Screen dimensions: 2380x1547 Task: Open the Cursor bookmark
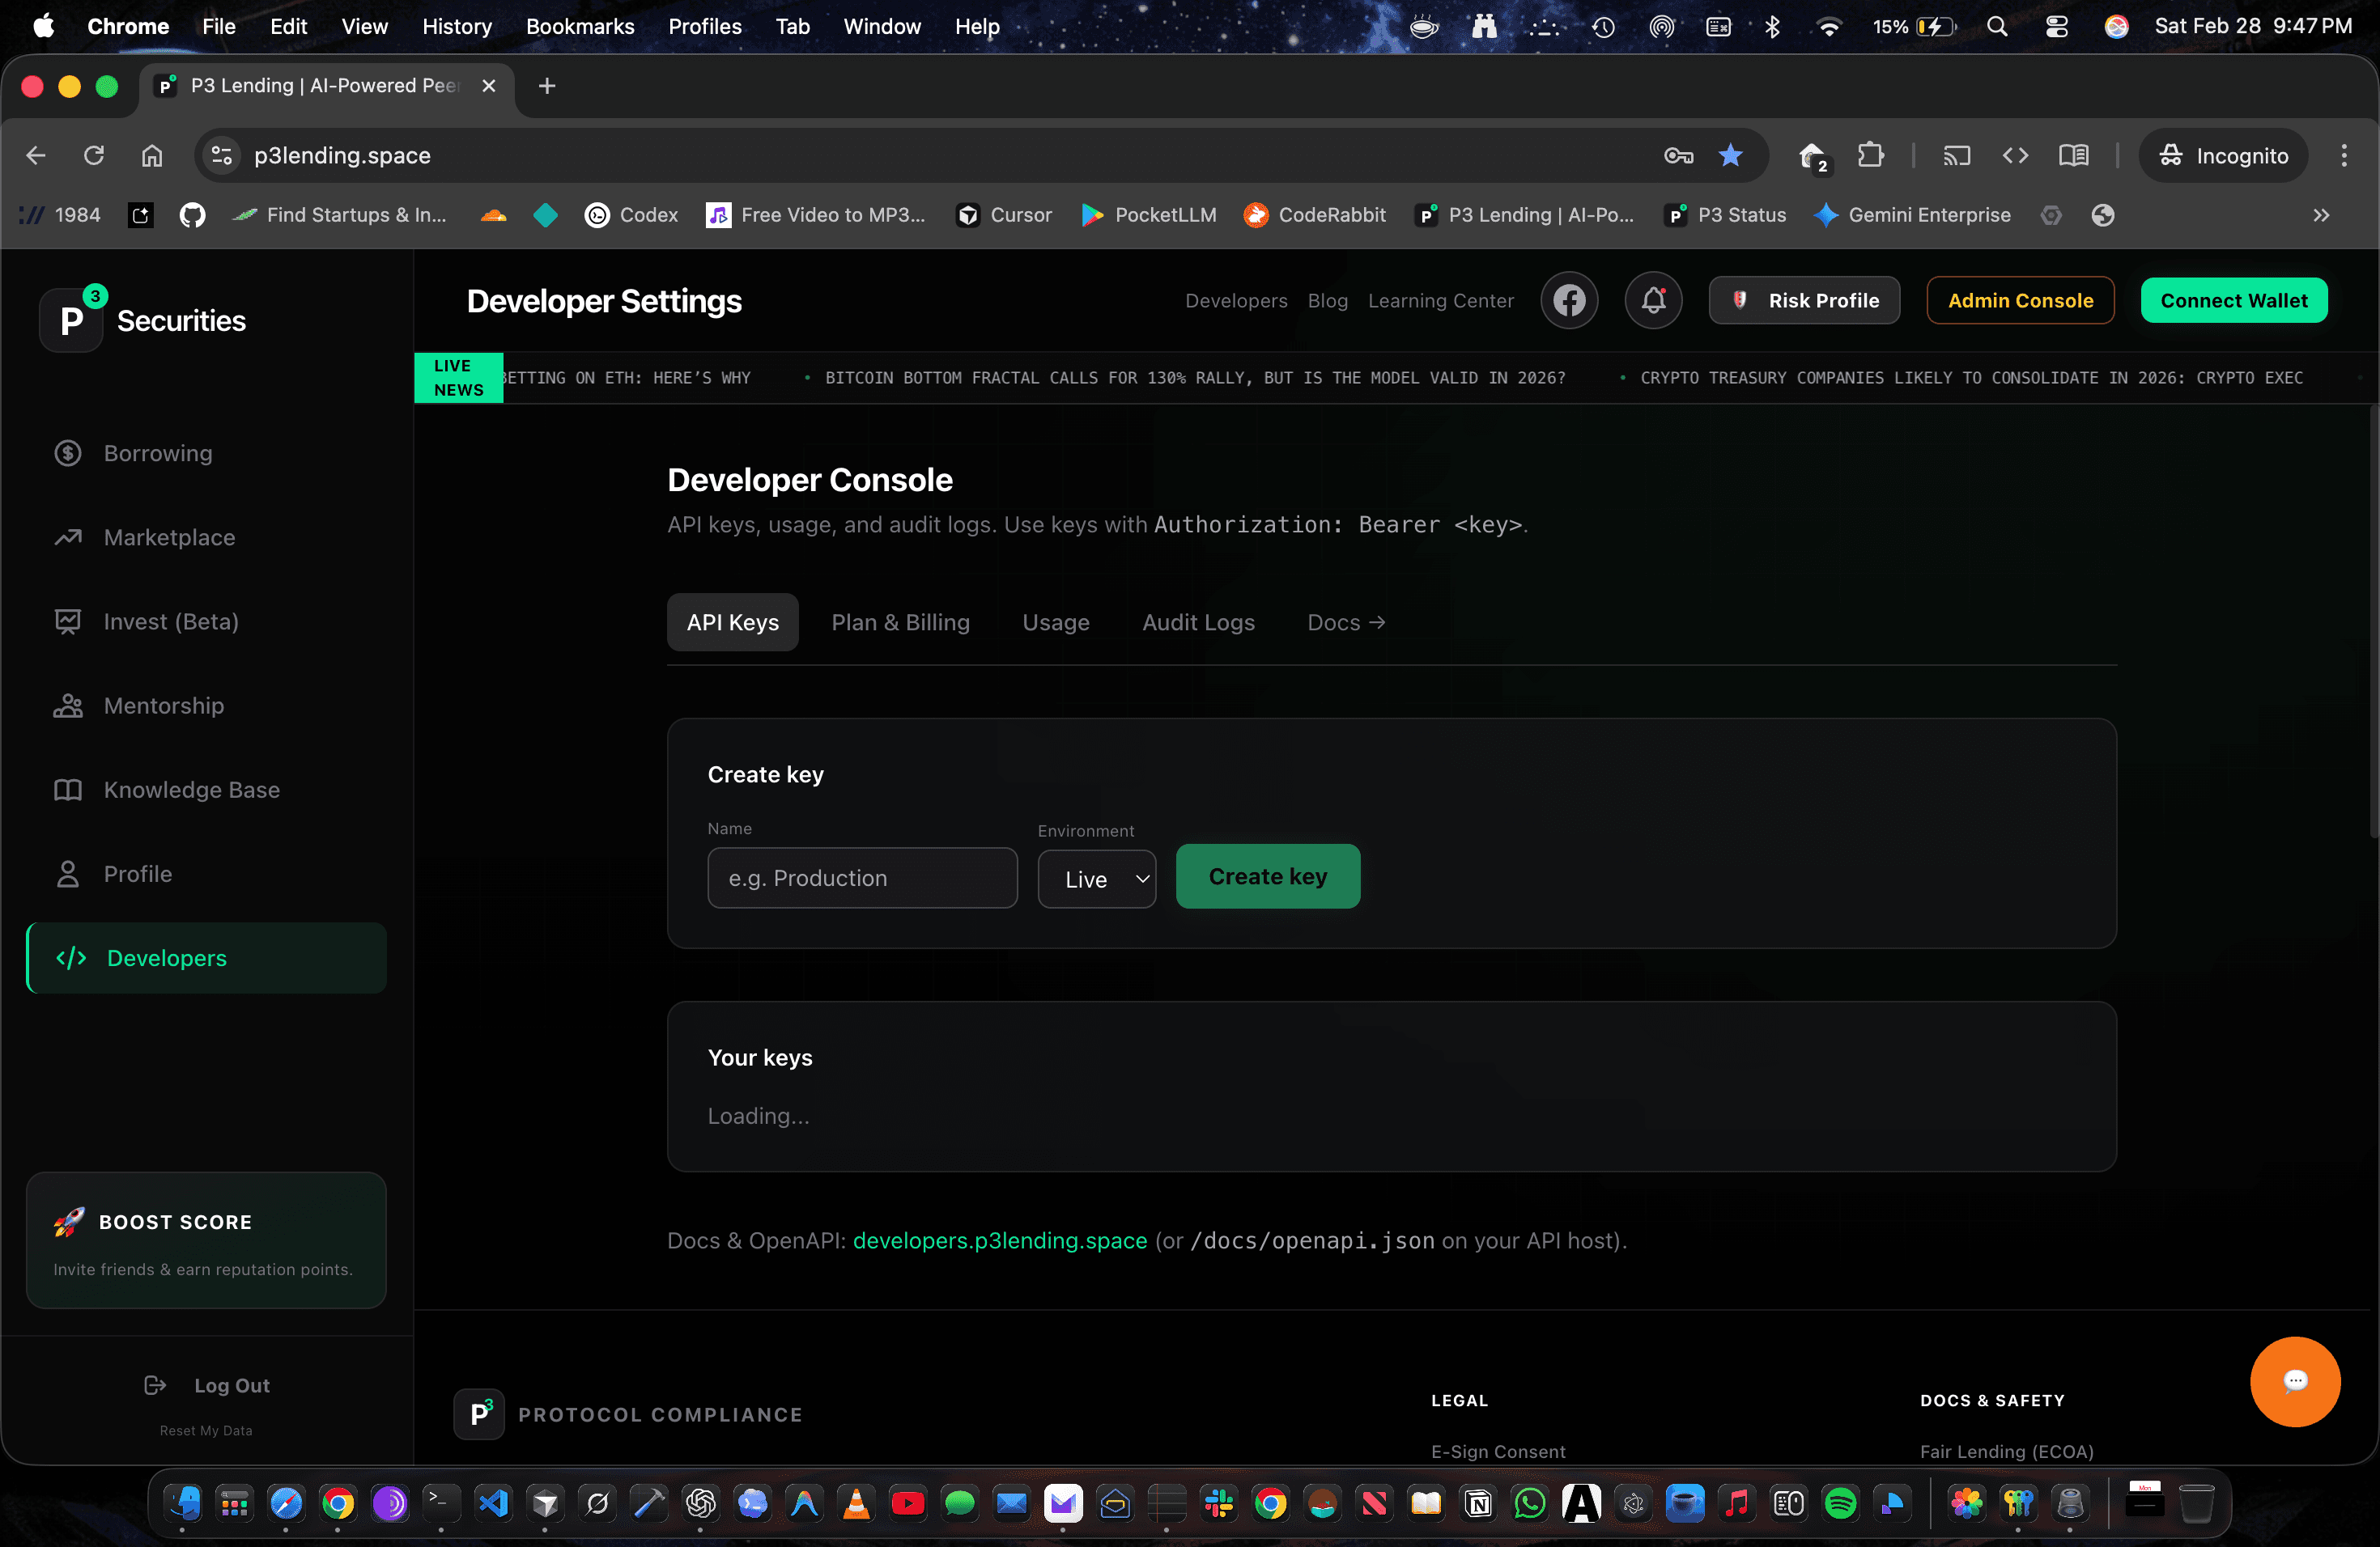pyautogui.click(x=1003, y=215)
